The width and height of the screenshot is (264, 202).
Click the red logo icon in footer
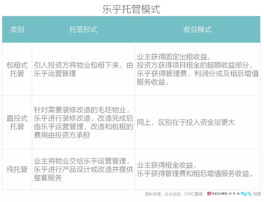pyautogui.click(x=209, y=194)
